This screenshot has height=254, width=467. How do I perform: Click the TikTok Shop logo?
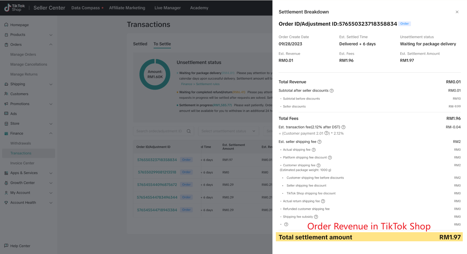click(15, 8)
